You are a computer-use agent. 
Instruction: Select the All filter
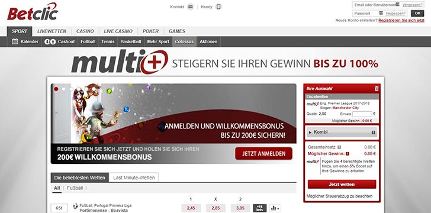[x=57, y=188]
